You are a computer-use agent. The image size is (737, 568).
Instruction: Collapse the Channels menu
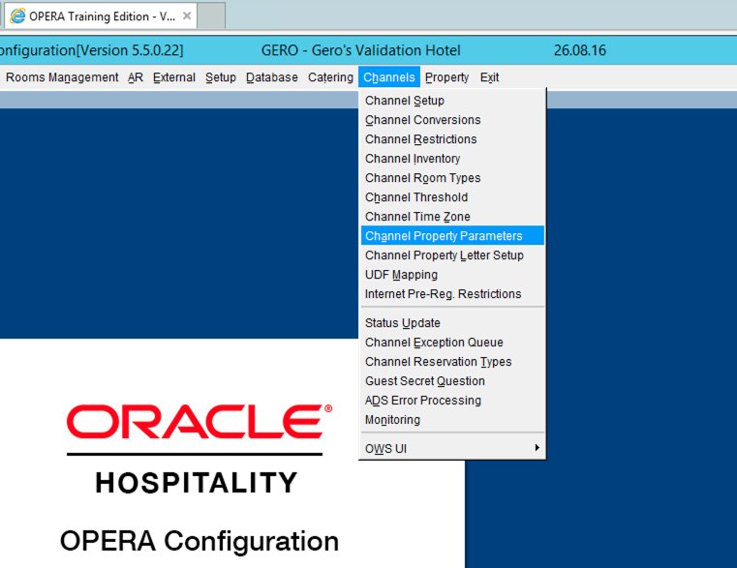[x=388, y=77]
